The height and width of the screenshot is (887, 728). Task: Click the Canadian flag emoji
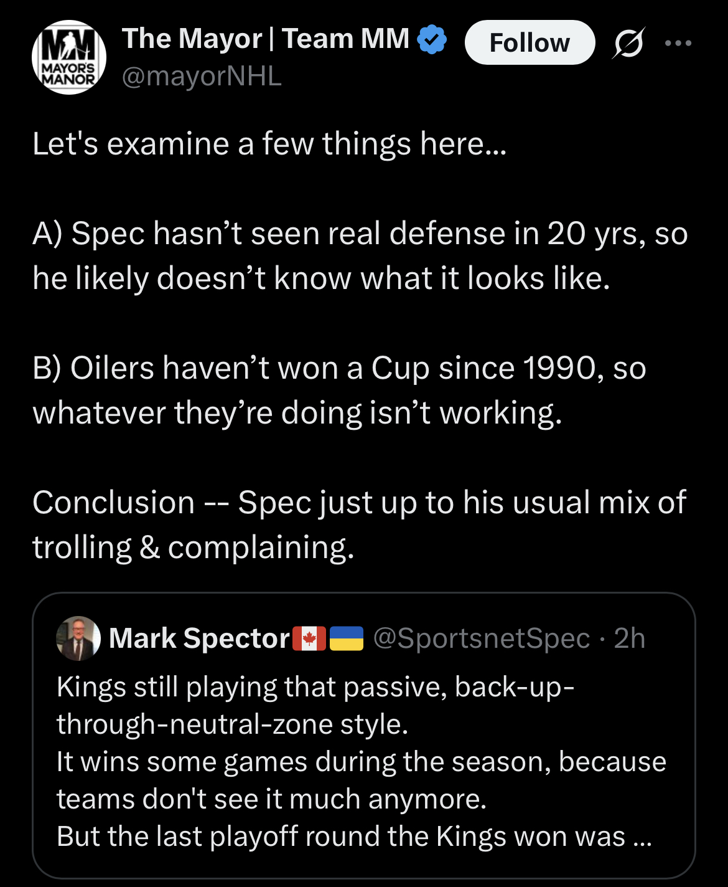click(x=309, y=638)
